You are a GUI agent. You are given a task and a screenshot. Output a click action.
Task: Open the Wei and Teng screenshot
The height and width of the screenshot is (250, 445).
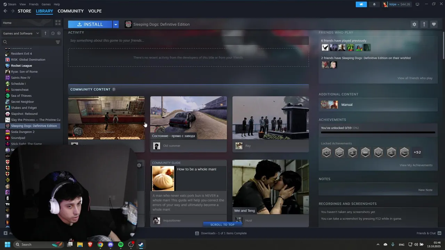coord(270,187)
